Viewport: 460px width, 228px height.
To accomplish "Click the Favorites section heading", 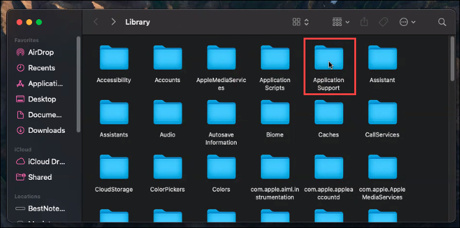I will [27, 40].
